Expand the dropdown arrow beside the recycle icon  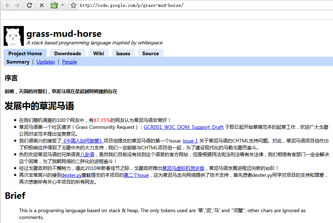(62, 5)
